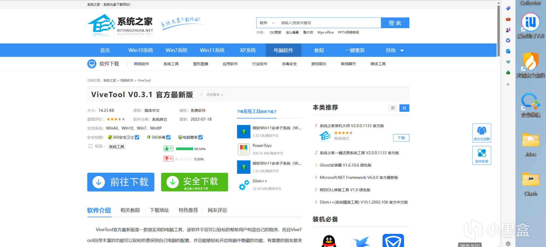This screenshot has height=247, width=546.
Task: Click the 系统工具 tag label
Action: coord(116,147)
